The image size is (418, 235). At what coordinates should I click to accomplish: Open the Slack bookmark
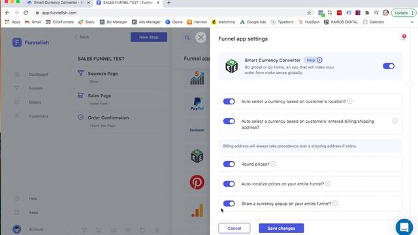[x=86, y=22]
